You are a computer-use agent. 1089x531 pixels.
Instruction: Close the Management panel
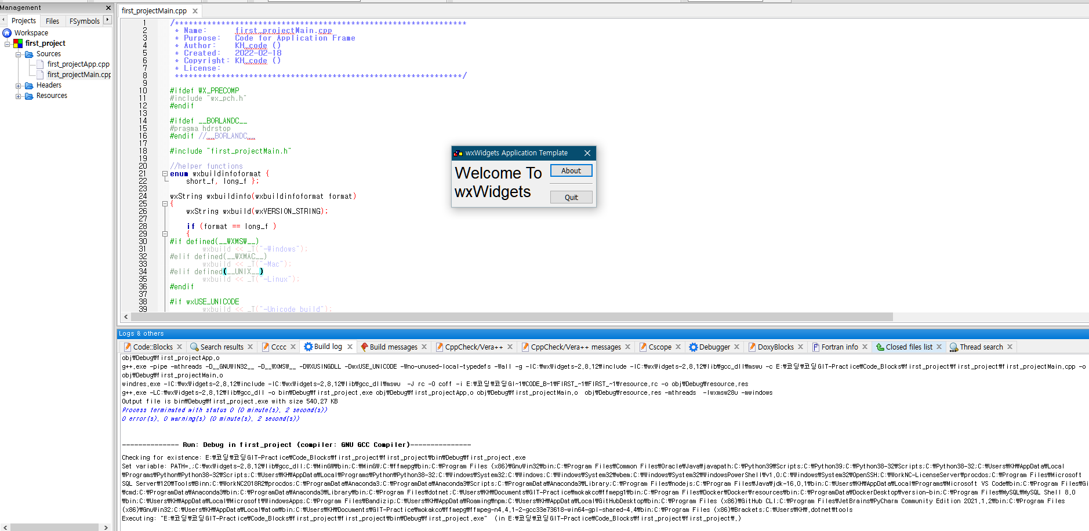point(108,8)
